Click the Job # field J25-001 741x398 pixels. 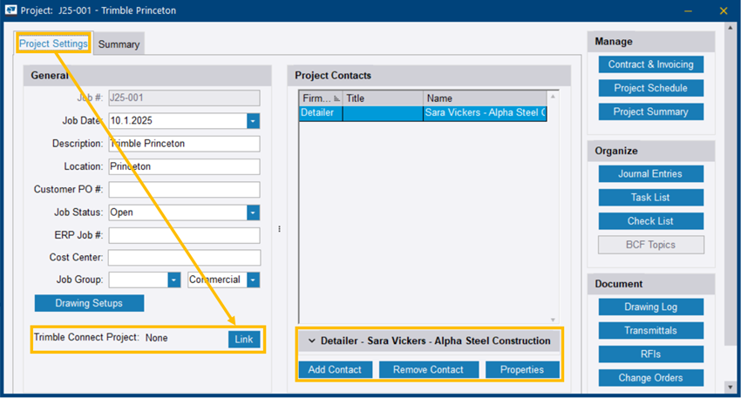pyautogui.click(x=184, y=98)
